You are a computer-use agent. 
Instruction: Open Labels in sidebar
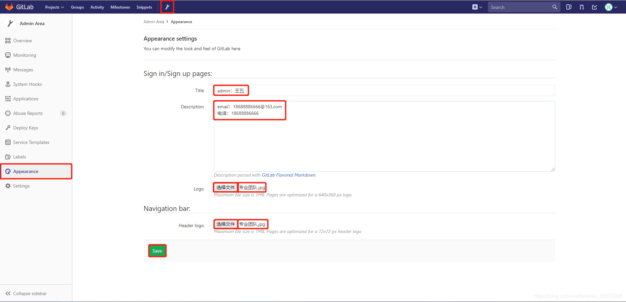coord(36,157)
